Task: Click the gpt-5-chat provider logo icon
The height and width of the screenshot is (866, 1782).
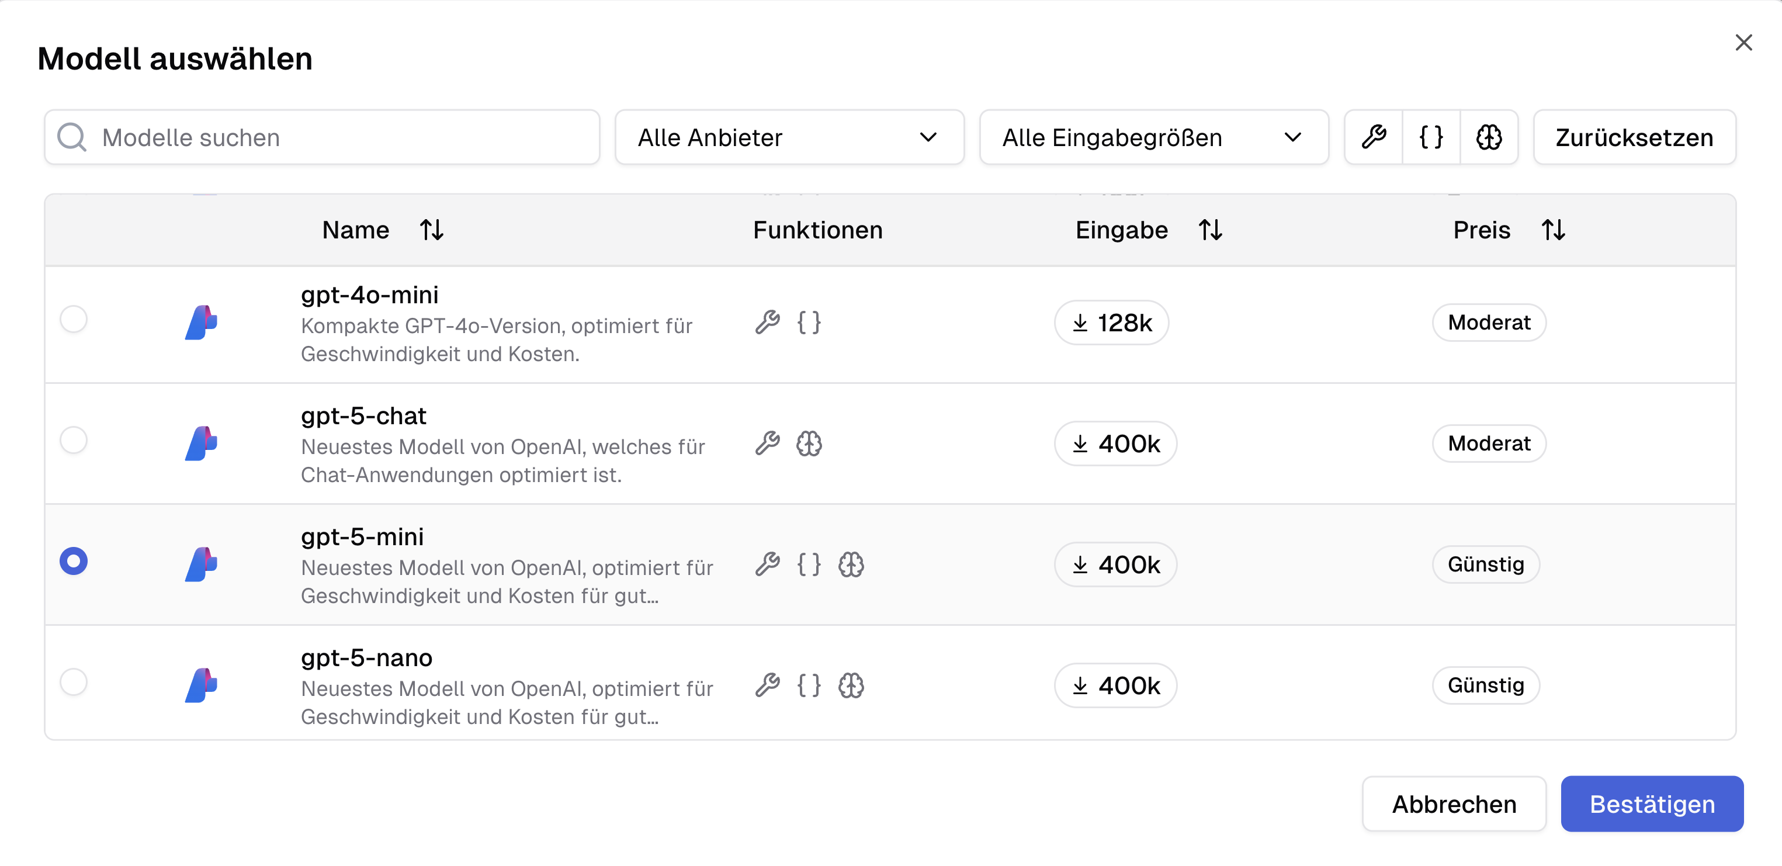Action: point(202,444)
